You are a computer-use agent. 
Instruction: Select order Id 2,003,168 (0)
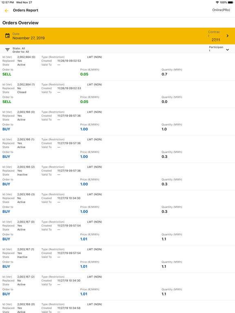[x=26, y=304]
